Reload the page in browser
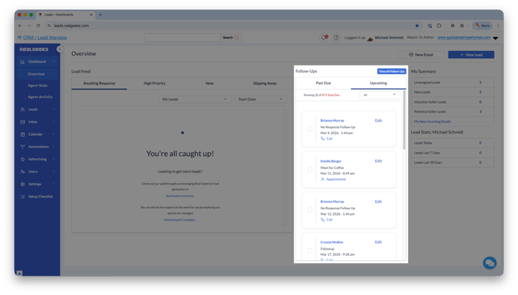Screen dimensions: 518x295 (x=38, y=25)
